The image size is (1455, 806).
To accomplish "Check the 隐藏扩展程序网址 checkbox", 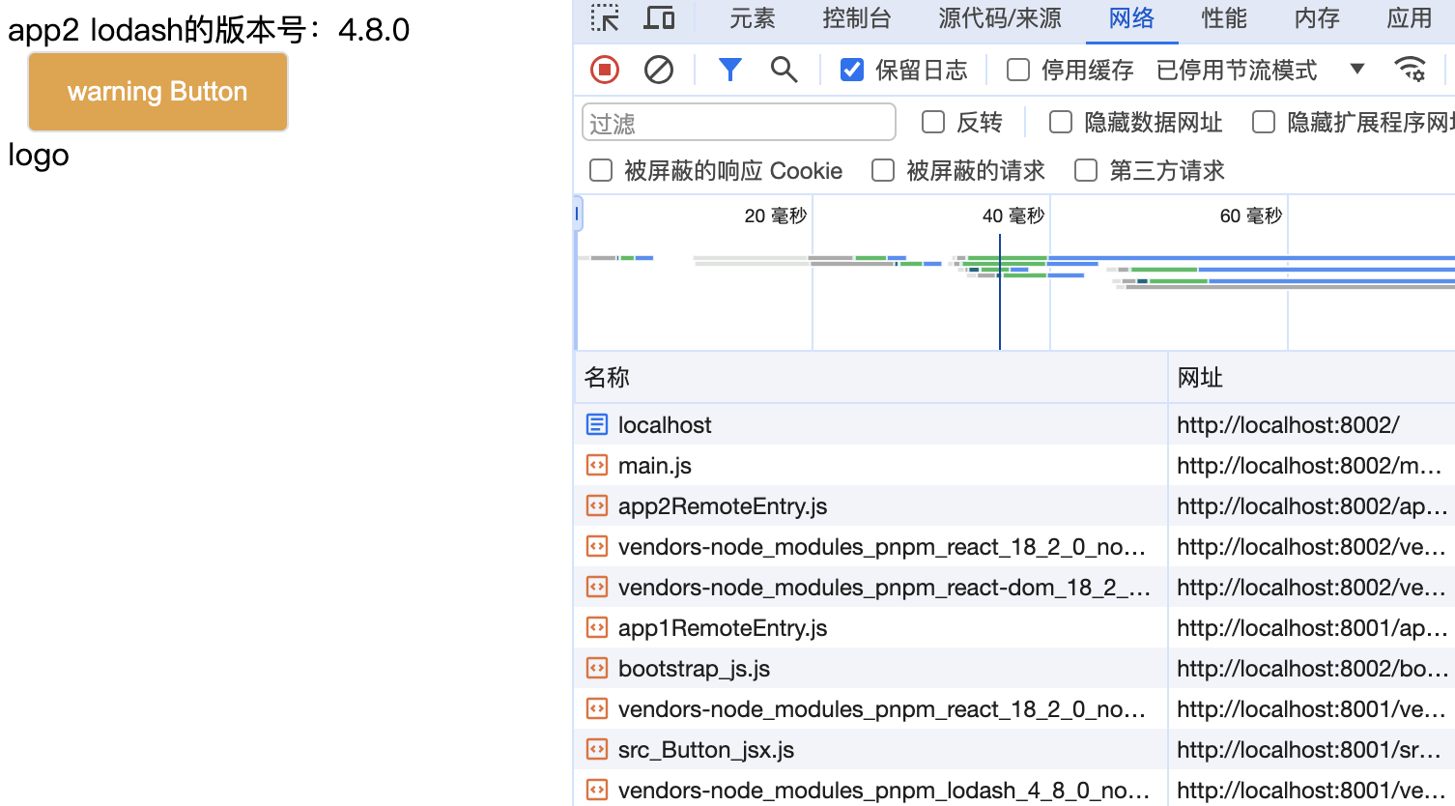I will [1264, 122].
